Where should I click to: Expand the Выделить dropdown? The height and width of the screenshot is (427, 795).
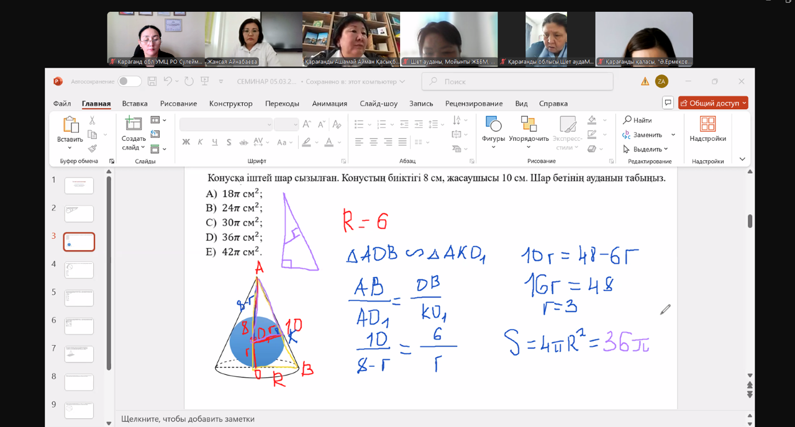click(646, 149)
